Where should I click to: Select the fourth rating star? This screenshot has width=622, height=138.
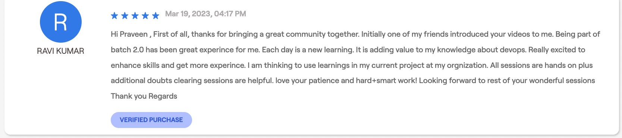click(x=145, y=16)
